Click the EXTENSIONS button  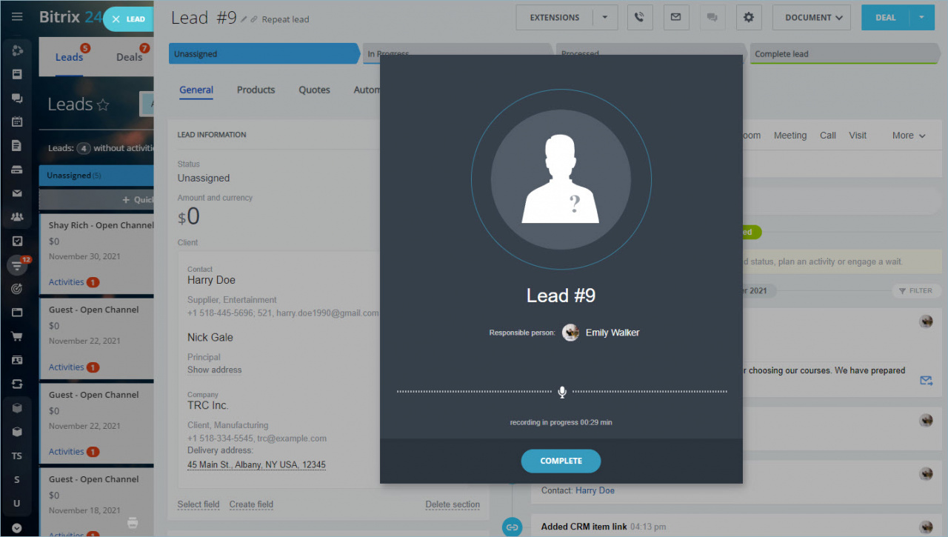[555, 18]
